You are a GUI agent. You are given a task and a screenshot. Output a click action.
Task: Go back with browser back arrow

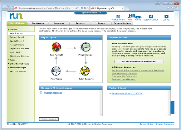point(5,8)
